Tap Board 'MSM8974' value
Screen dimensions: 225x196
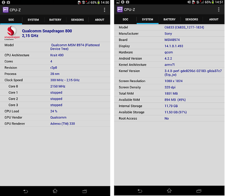click(172, 40)
